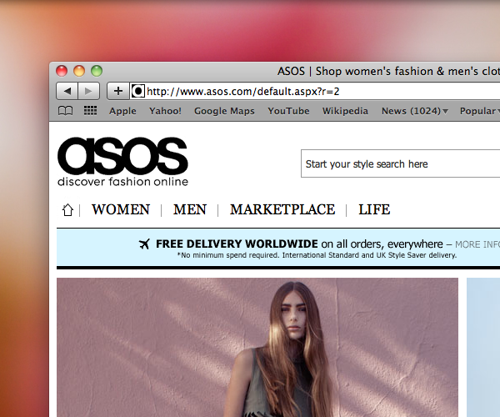Screen dimensions: 500x417
Task: Click the 'No minimum spend required' note
Action: [317, 255]
